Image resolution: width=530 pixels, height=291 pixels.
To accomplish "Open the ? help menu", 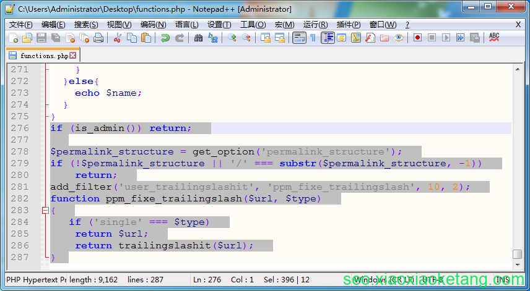I will [x=407, y=25].
